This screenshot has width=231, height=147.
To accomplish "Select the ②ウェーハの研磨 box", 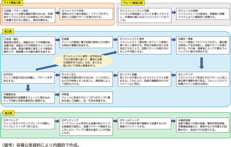I will click(x=203, y=14).
